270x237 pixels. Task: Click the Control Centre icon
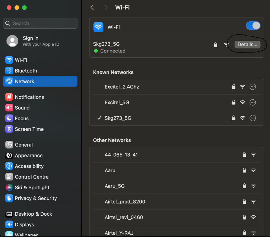pyautogui.click(x=9, y=177)
